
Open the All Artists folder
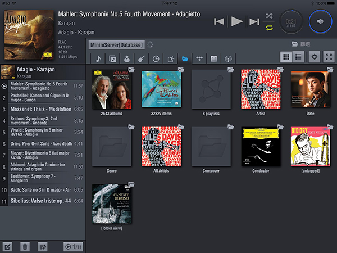tap(161, 147)
